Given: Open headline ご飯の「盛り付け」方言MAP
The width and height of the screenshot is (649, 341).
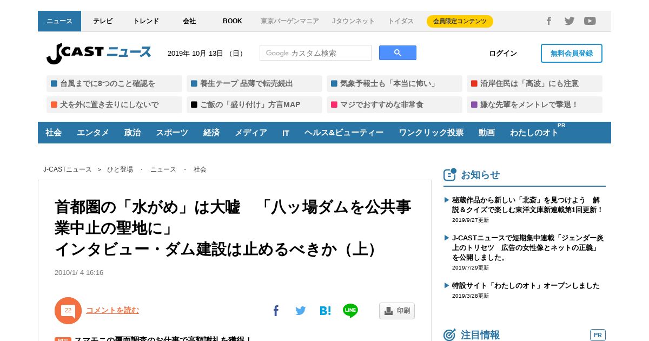Looking at the screenshot, I should (x=254, y=104).
